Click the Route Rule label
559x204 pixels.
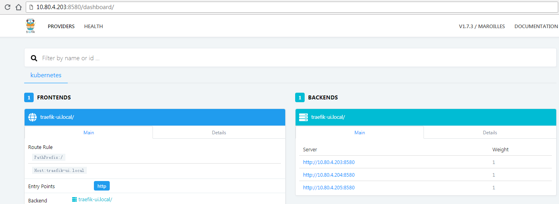(40, 147)
